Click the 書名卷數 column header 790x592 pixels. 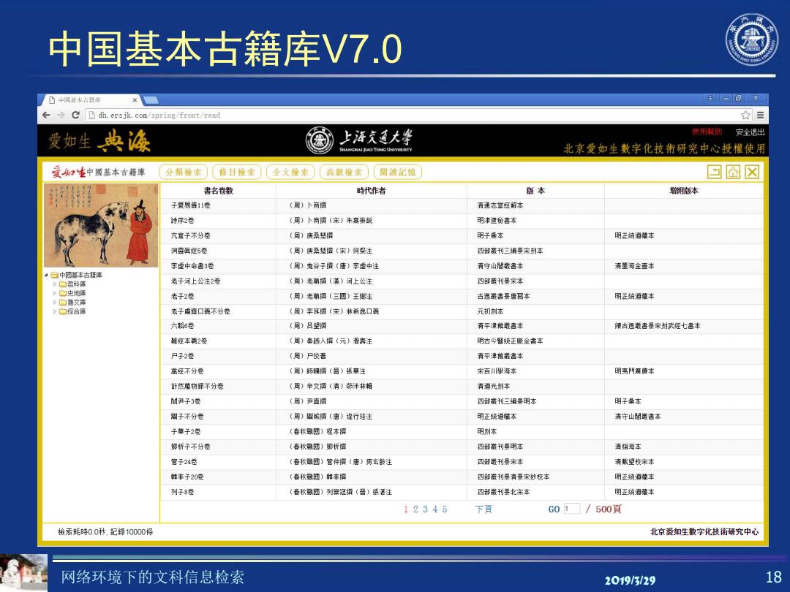pos(218,191)
